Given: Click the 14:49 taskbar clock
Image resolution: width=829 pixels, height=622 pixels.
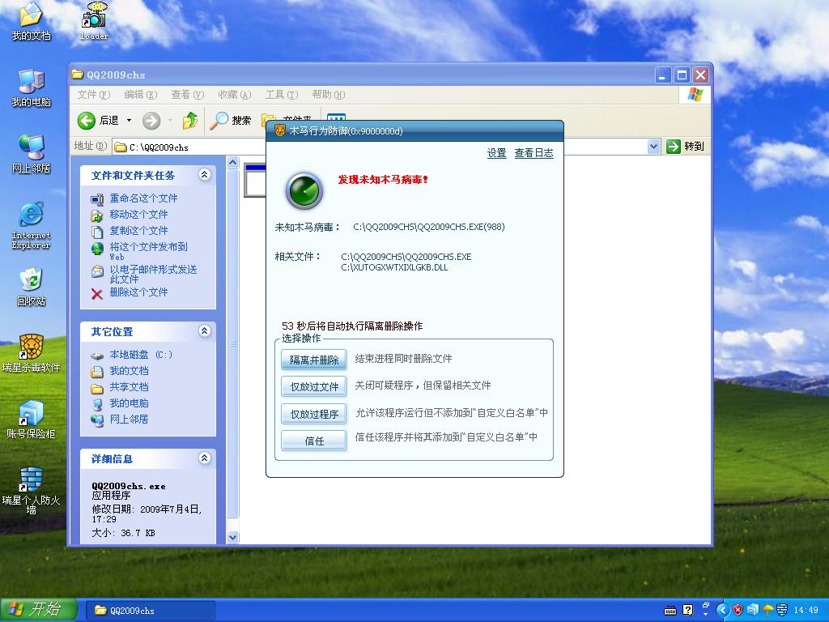Looking at the screenshot, I should [806, 611].
